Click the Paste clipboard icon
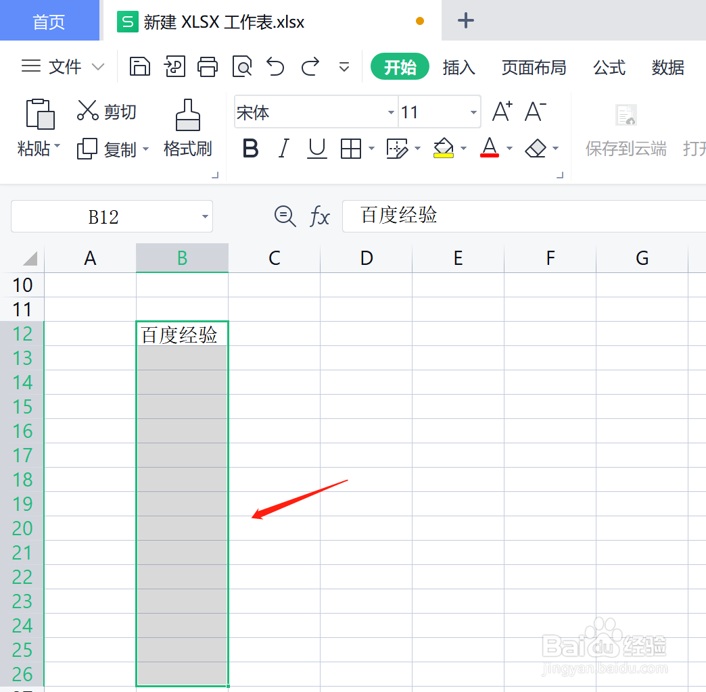This screenshot has height=692, width=706. (x=40, y=114)
